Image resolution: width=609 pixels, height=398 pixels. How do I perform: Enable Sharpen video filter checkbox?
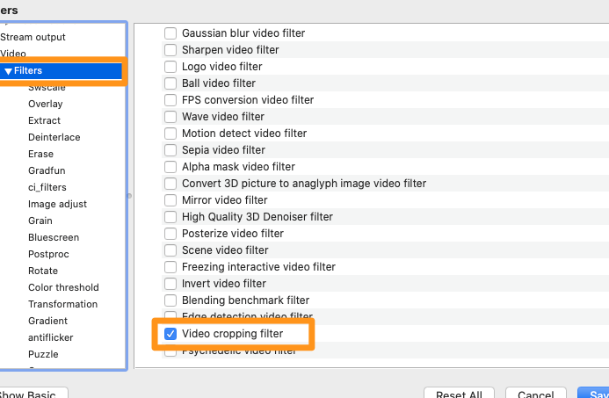(x=170, y=50)
